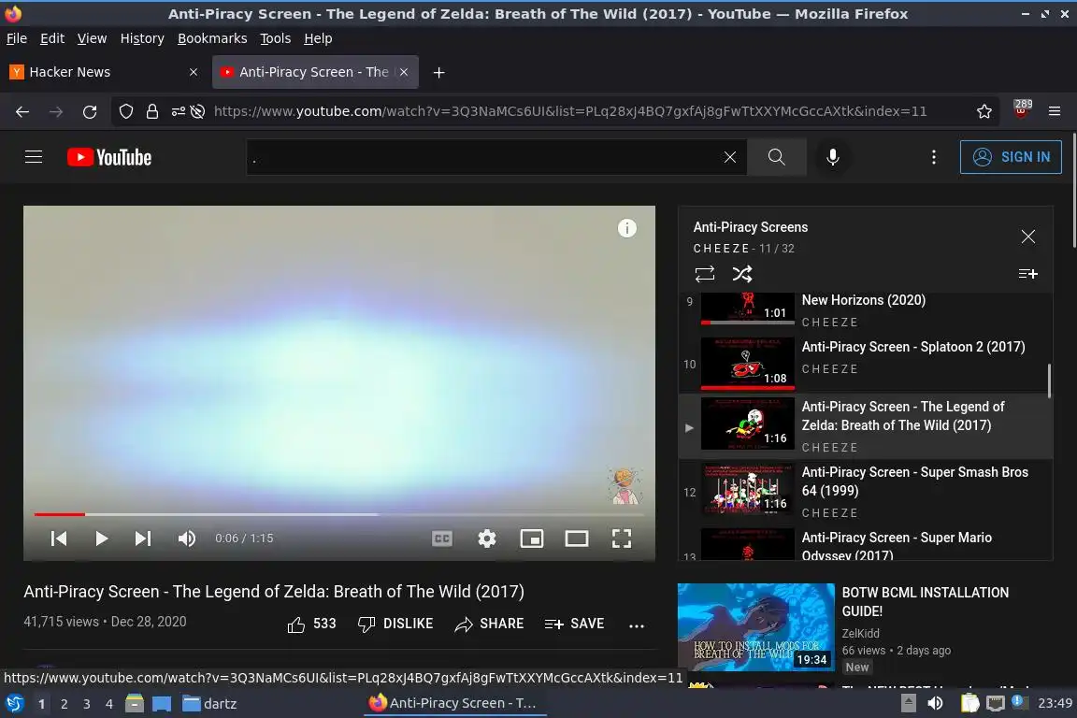Open Firefox Edit menu
1077x718 pixels.
point(52,38)
